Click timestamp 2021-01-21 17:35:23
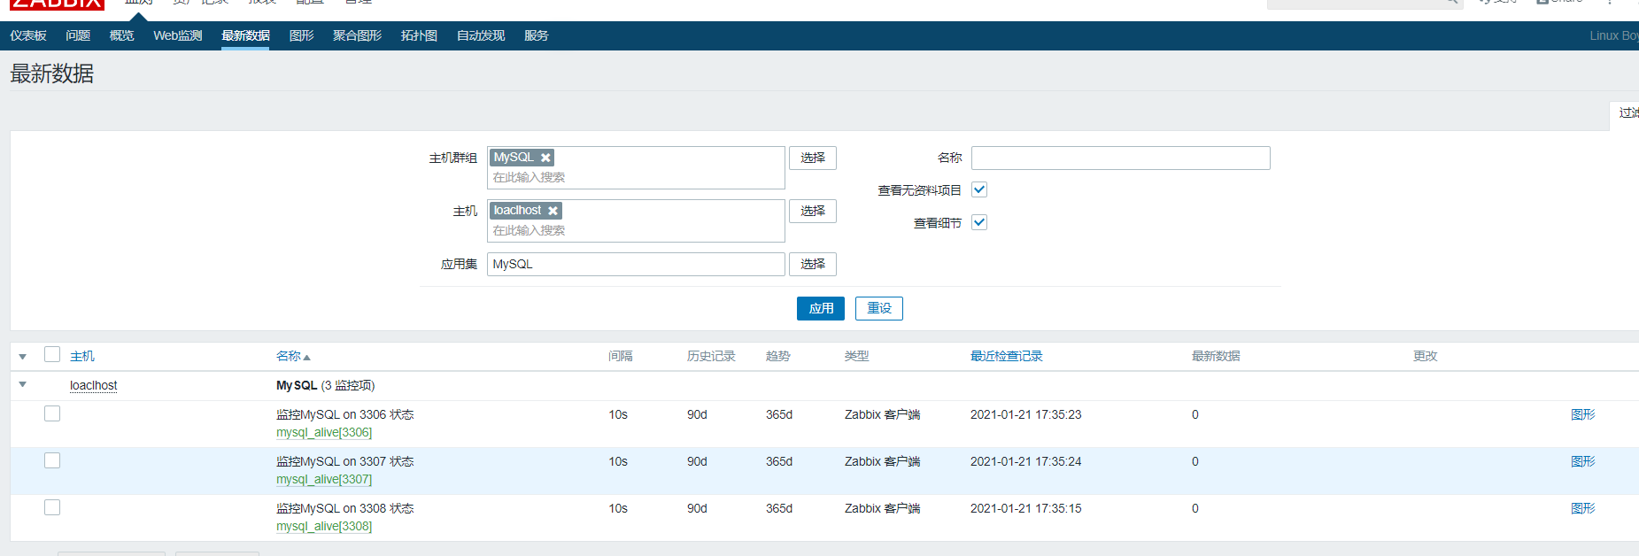The image size is (1639, 556). click(1025, 414)
